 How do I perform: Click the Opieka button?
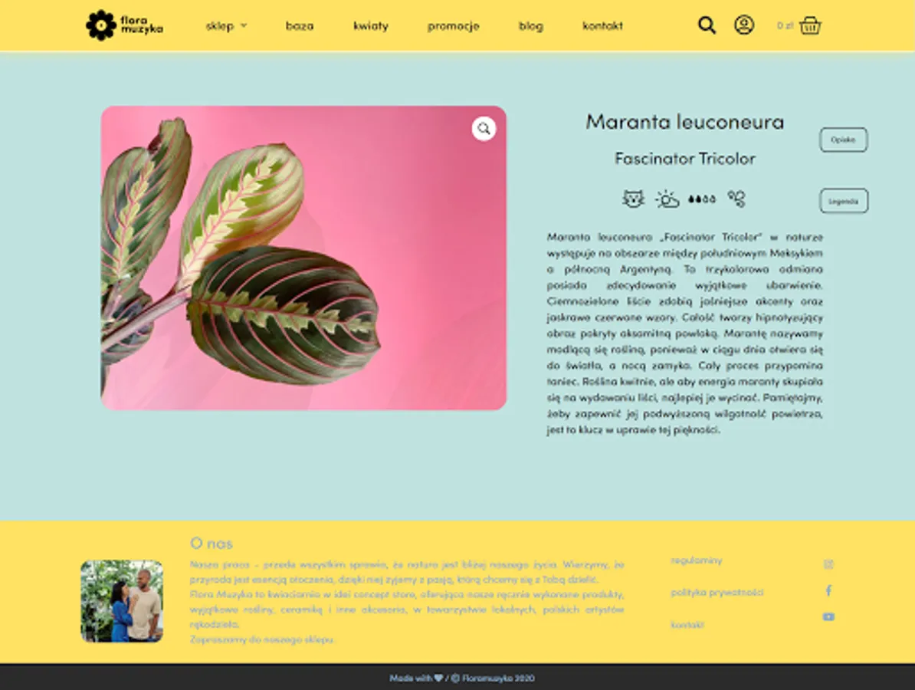tap(843, 140)
